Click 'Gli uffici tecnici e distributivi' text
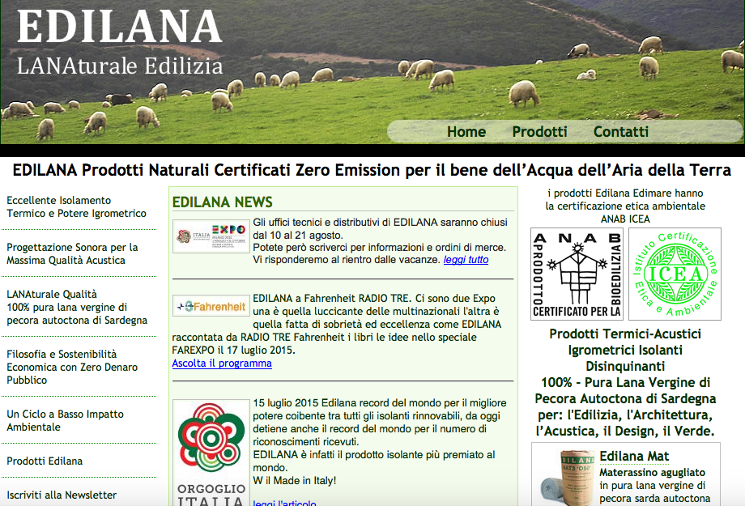 (x=380, y=241)
